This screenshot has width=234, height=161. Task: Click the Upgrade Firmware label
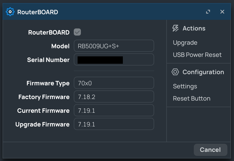[x=42, y=124]
